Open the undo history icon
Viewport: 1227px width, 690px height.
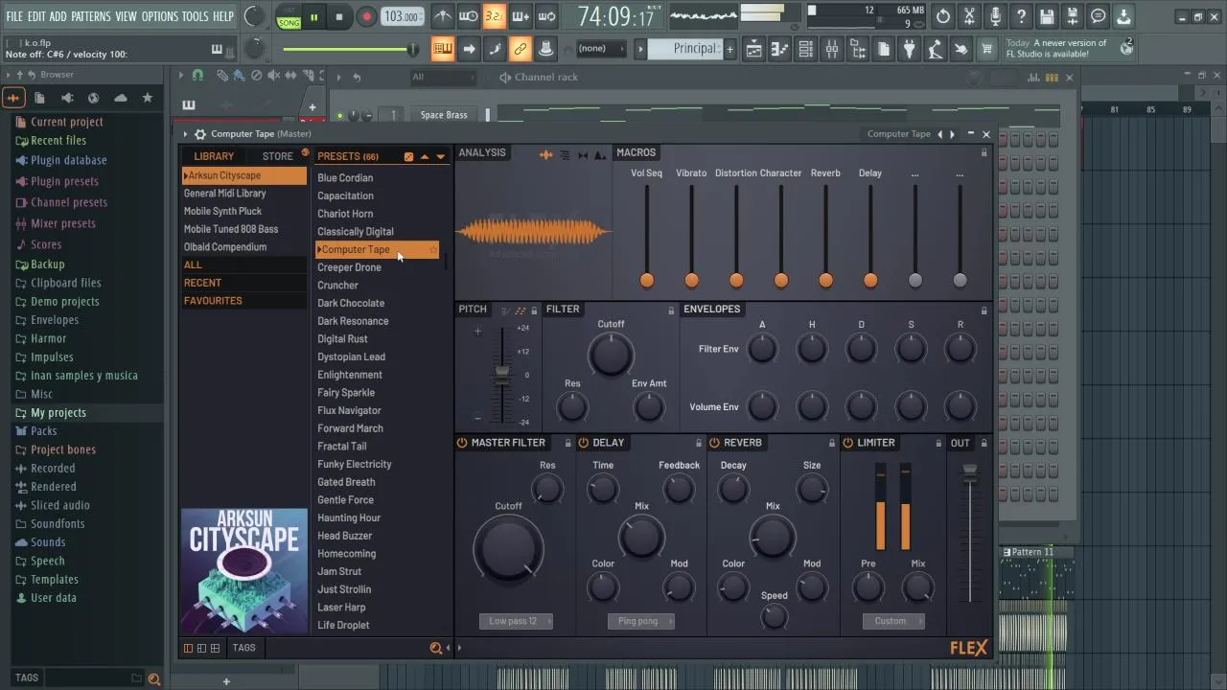(943, 16)
